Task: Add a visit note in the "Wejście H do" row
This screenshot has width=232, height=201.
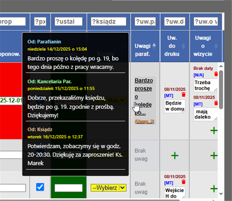Action: tap(214, 189)
